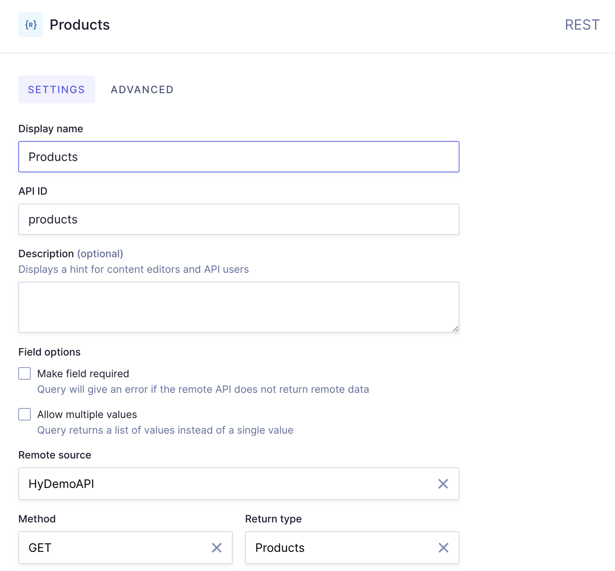Click the REST label in header

(x=582, y=25)
